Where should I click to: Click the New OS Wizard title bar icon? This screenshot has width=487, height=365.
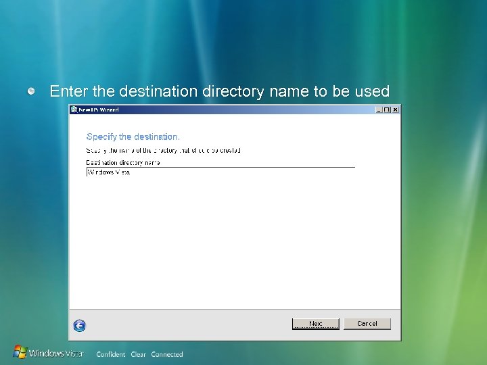(x=74, y=109)
